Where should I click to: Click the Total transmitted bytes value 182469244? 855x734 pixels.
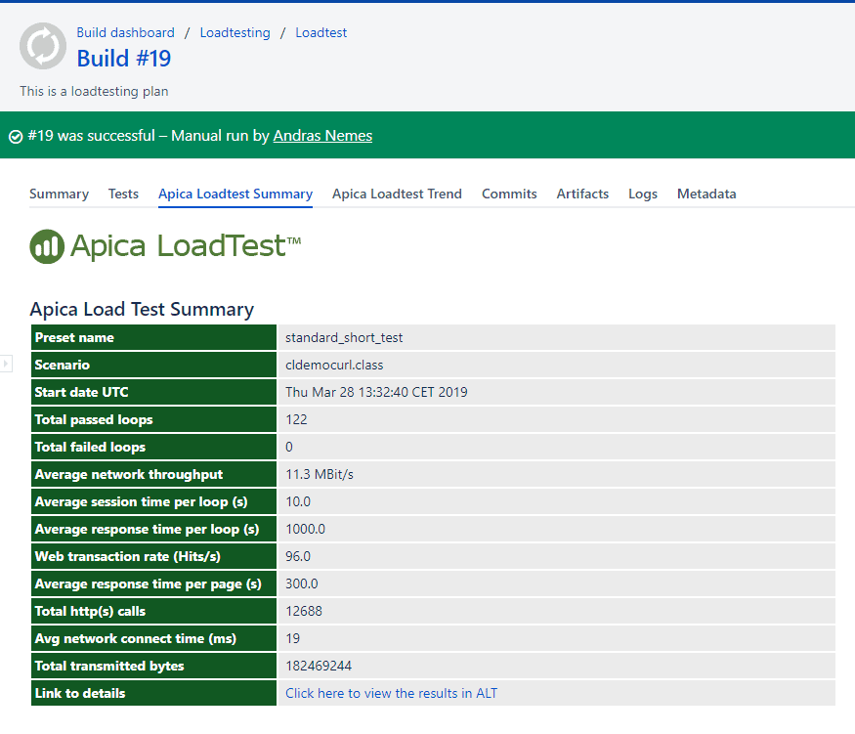click(319, 666)
